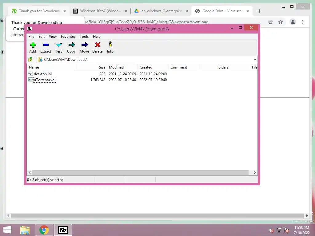Open the Help menu

(97, 37)
